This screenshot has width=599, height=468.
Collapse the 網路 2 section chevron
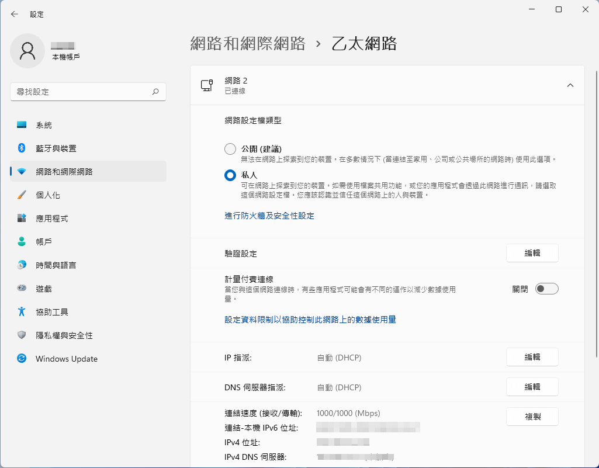(x=570, y=85)
